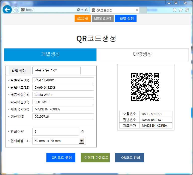
Task: Go back using the browser back arrow
Action: pos(7,10)
